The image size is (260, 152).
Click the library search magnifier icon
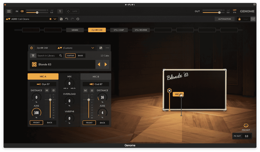(61, 56)
